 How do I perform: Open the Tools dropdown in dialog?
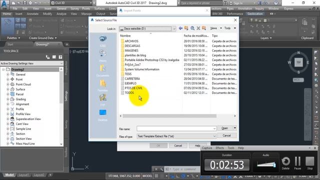[235, 28]
